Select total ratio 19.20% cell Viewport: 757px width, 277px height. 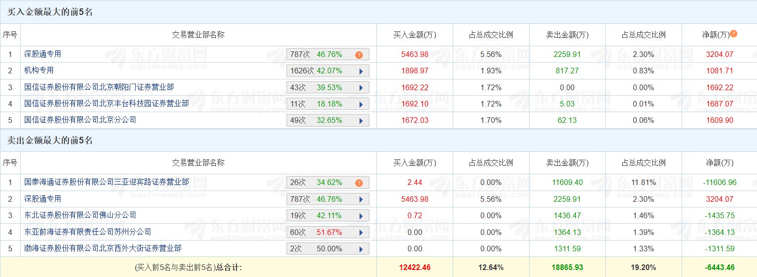644,268
